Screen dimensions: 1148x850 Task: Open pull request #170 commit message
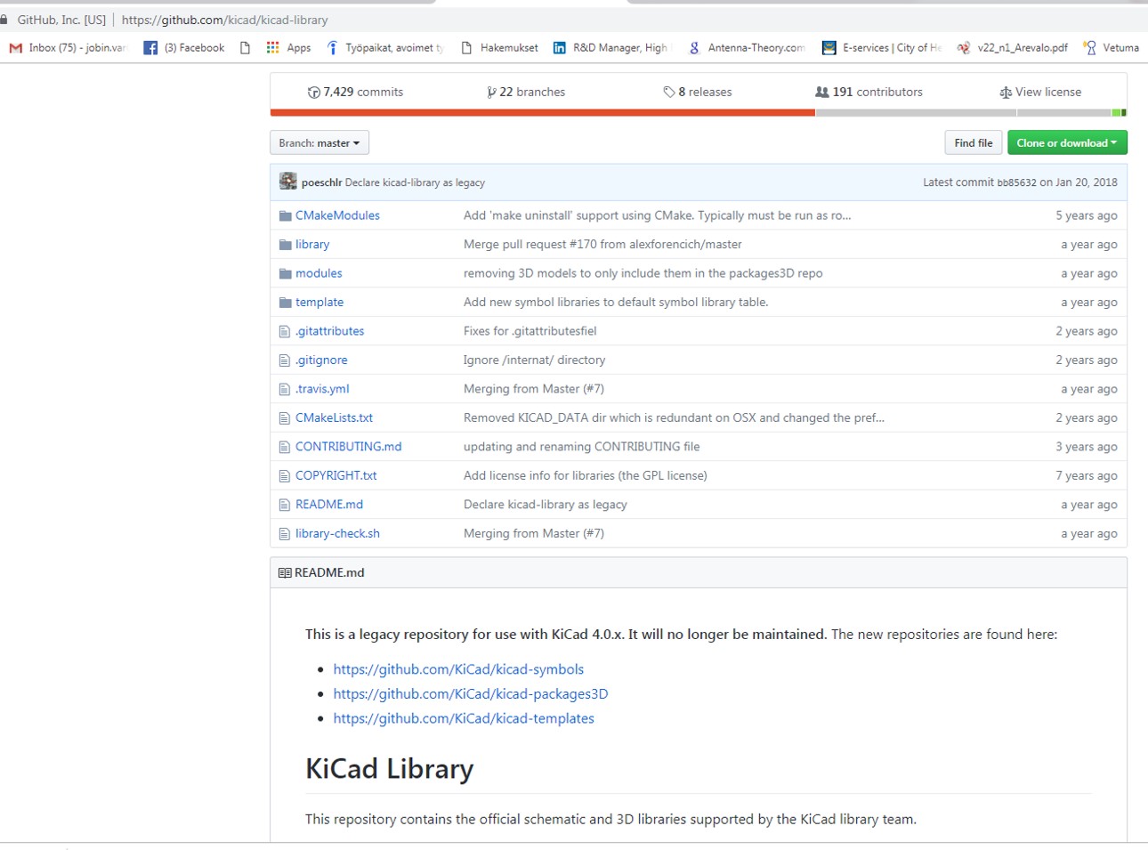click(602, 245)
